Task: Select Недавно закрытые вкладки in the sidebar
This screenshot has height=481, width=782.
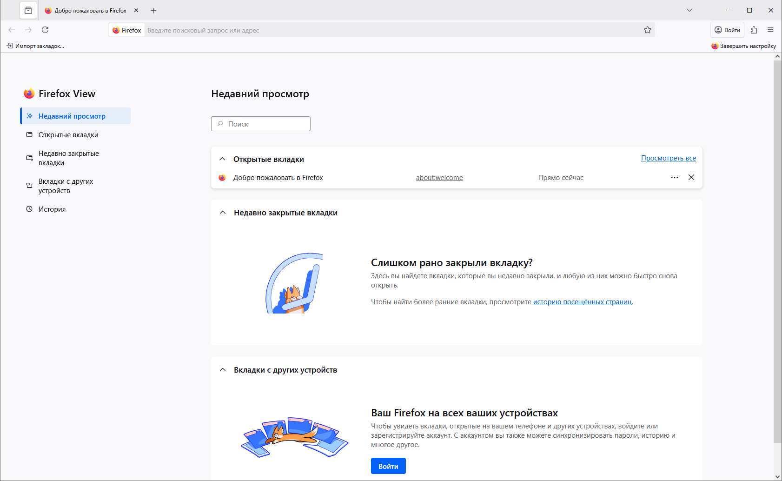Action: click(x=69, y=158)
